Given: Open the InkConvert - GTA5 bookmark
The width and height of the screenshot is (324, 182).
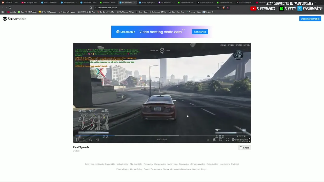Looking at the screenshot, I should pyautogui.click(x=158, y=12).
